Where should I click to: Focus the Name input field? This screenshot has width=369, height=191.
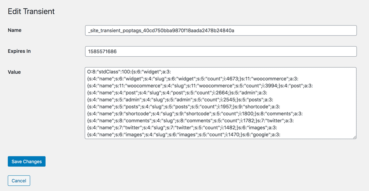(221, 30)
